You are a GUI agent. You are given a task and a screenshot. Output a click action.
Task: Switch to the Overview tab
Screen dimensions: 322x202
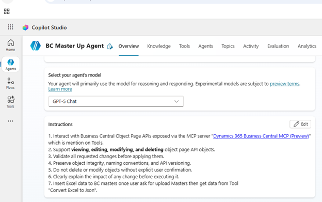point(128,46)
